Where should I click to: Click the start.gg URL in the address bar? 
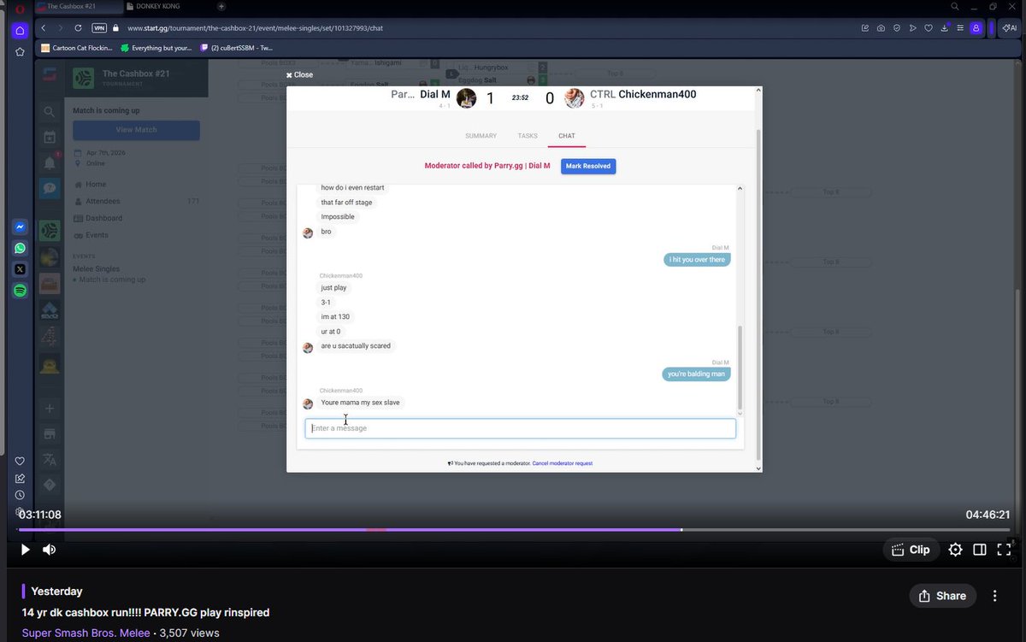(x=255, y=28)
